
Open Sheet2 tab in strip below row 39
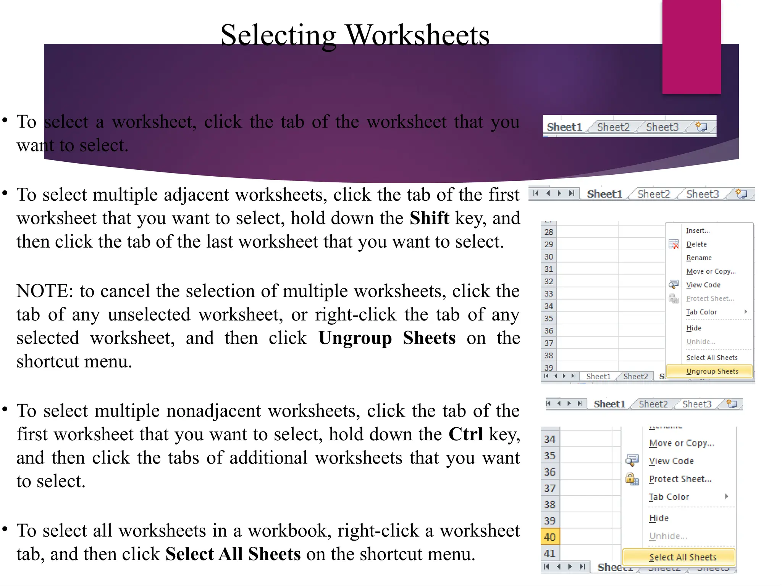[635, 377]
